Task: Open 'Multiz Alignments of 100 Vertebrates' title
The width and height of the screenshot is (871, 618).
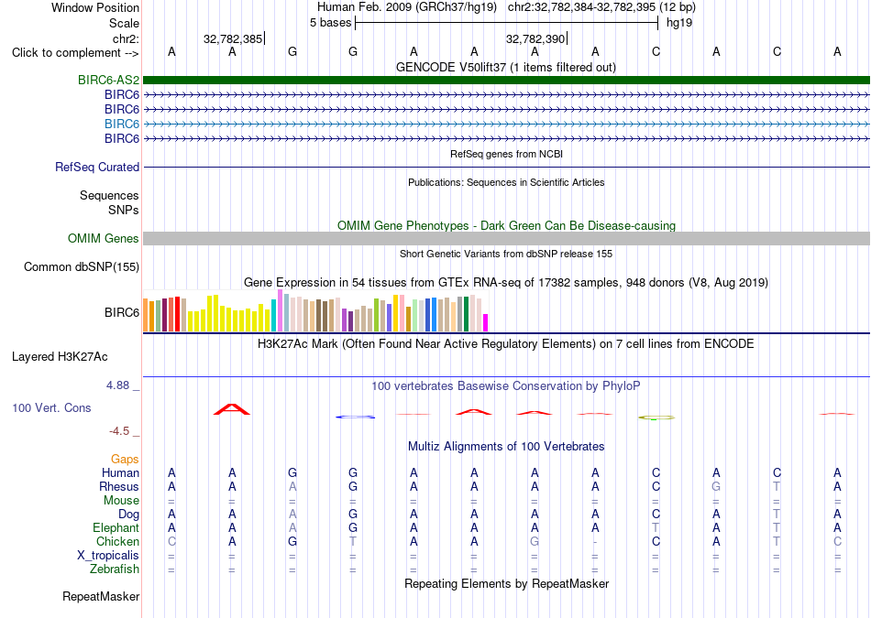Action: pos(506,447)
